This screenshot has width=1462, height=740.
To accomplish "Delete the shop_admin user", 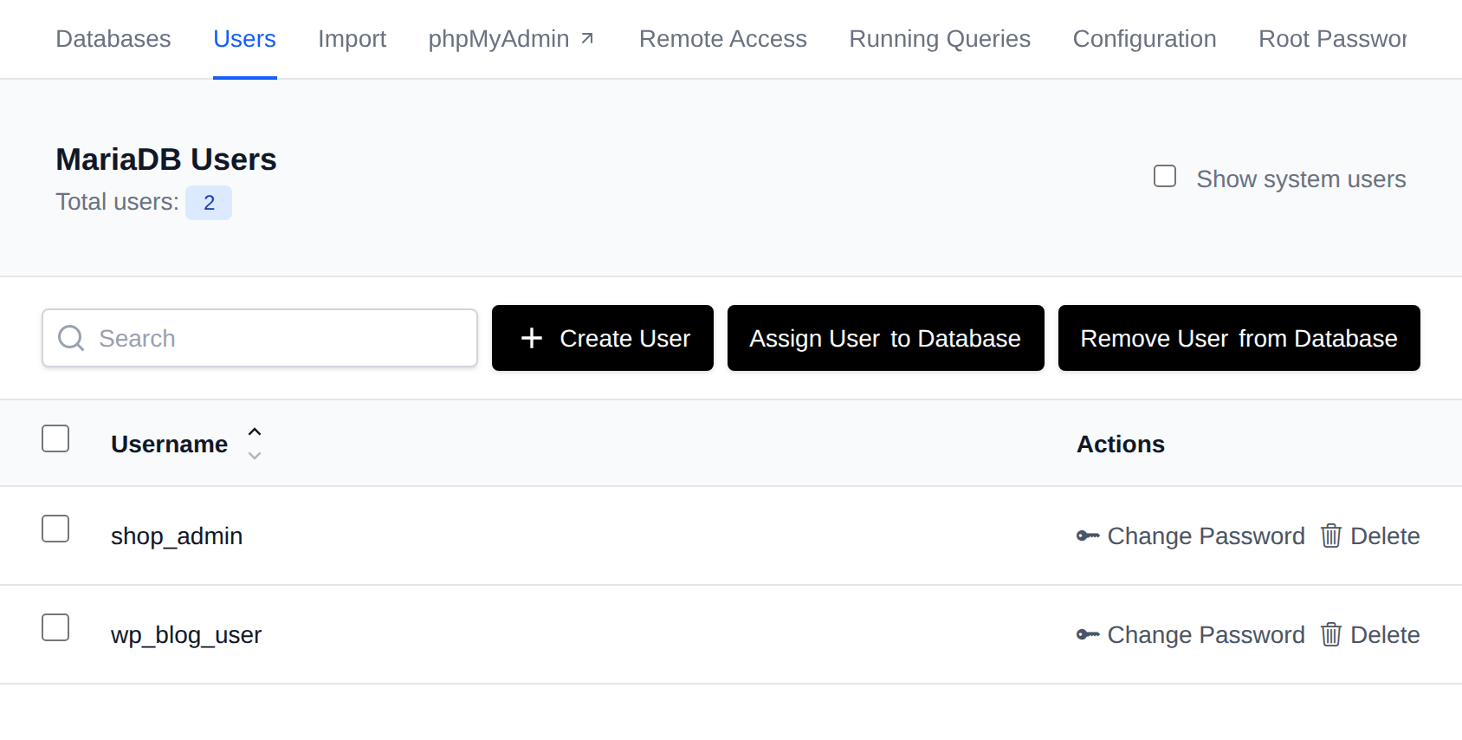I will pos(1370,536).
